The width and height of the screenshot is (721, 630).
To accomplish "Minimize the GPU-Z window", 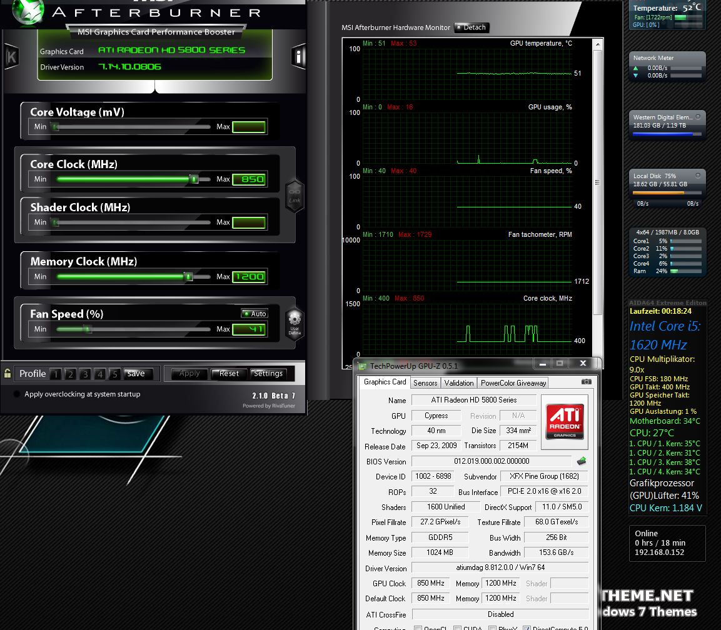I will point(543,364).
